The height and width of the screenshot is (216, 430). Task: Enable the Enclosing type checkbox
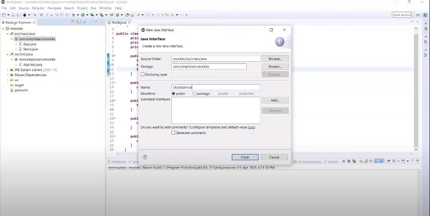tap(142, 74)
